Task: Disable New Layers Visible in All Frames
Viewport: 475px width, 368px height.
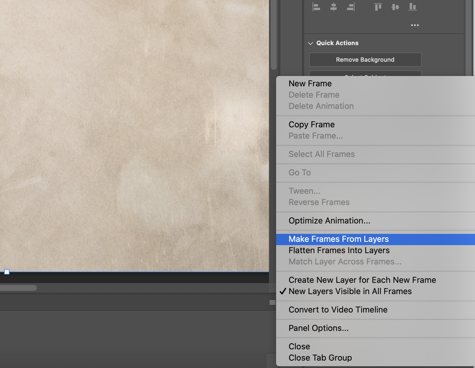Action: click(x=350, y=291)
